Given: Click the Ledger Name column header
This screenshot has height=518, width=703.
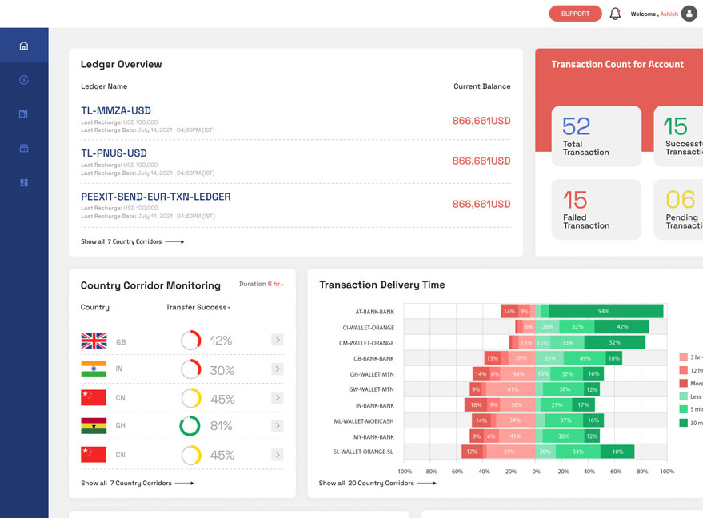Looking at the screenshot, I should (104, 86).
